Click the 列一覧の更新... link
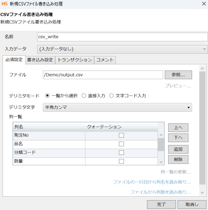 tap(176, 172)
